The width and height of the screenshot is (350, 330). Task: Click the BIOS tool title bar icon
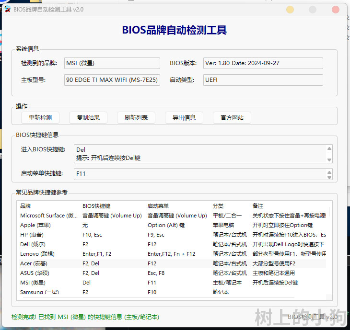pyautogui.click(x=7, y=10)
